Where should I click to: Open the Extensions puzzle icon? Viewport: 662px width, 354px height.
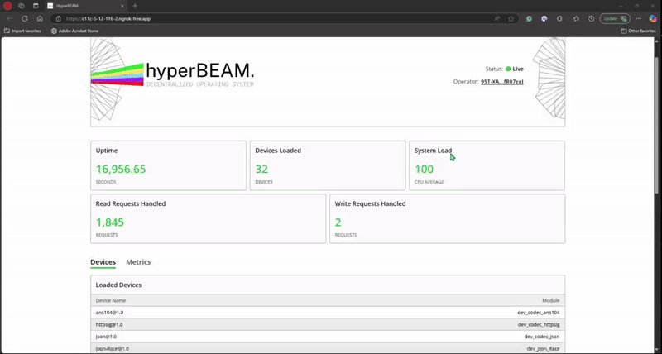point(560,18)
